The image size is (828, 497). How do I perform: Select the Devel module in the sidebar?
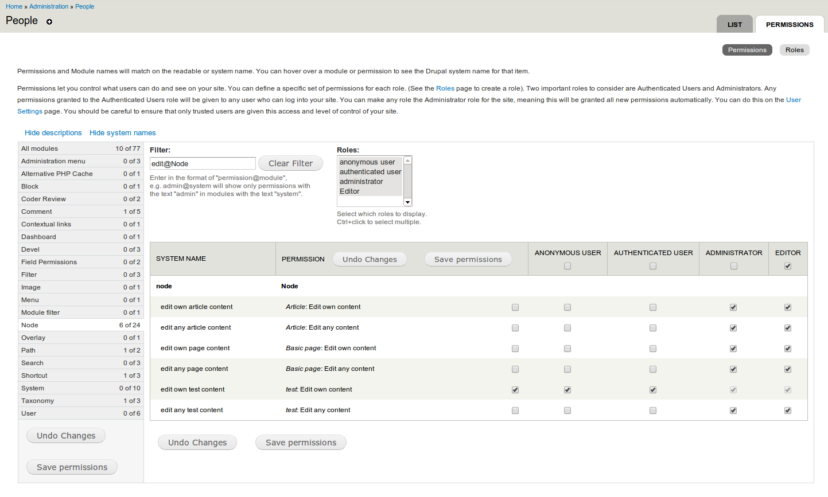81,249
